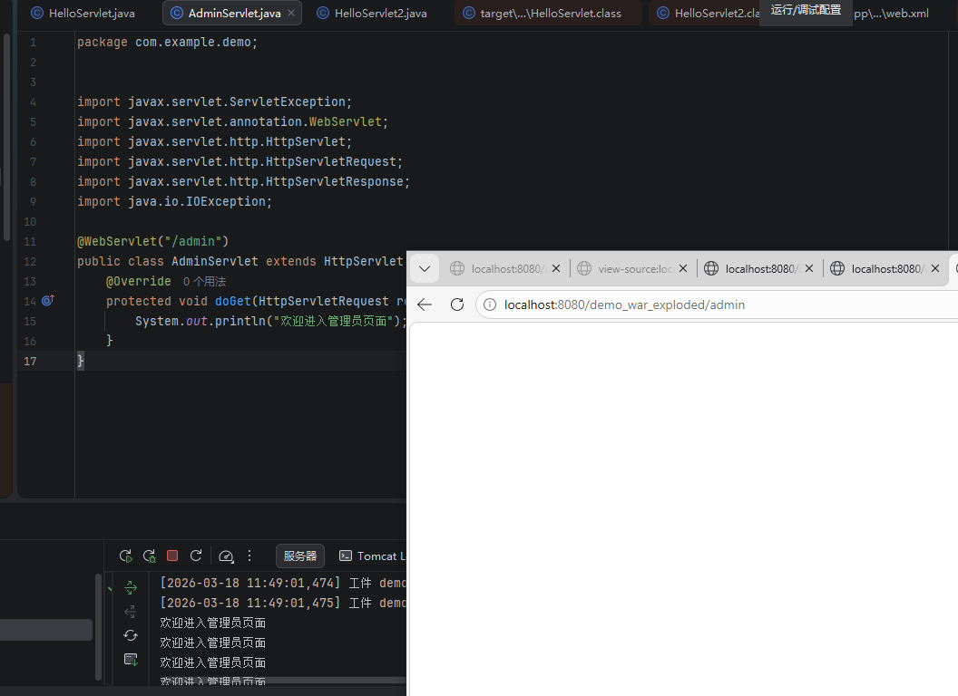Click the update application refresh icon
This screenshot has width=958, height=696.
(x=196, y=556)
